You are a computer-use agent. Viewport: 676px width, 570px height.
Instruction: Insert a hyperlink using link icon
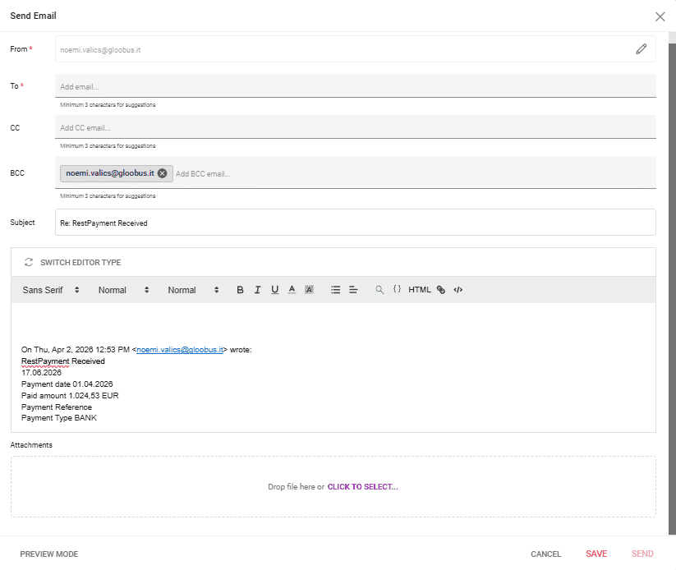coord(441,290)
